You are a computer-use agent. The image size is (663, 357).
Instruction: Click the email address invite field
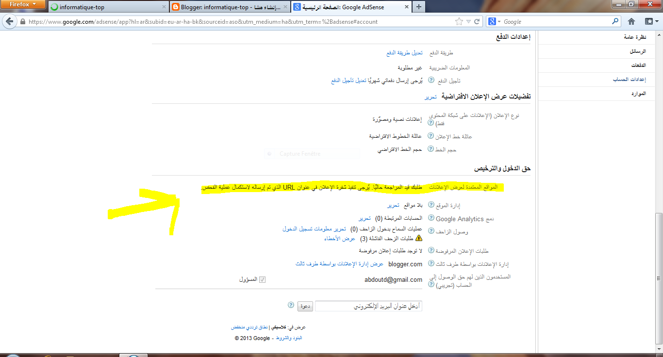click(x=368, y=306)
